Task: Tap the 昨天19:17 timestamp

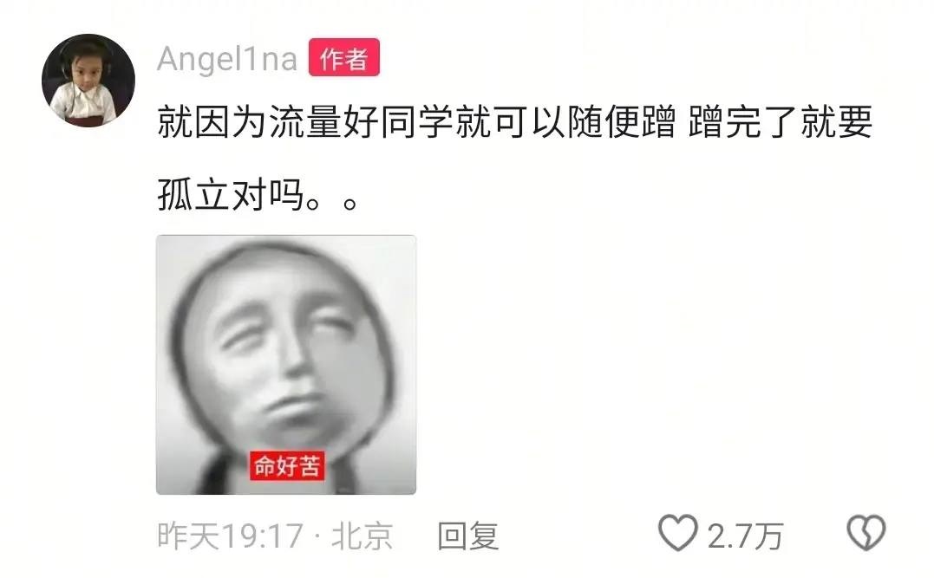Action: 230,536
